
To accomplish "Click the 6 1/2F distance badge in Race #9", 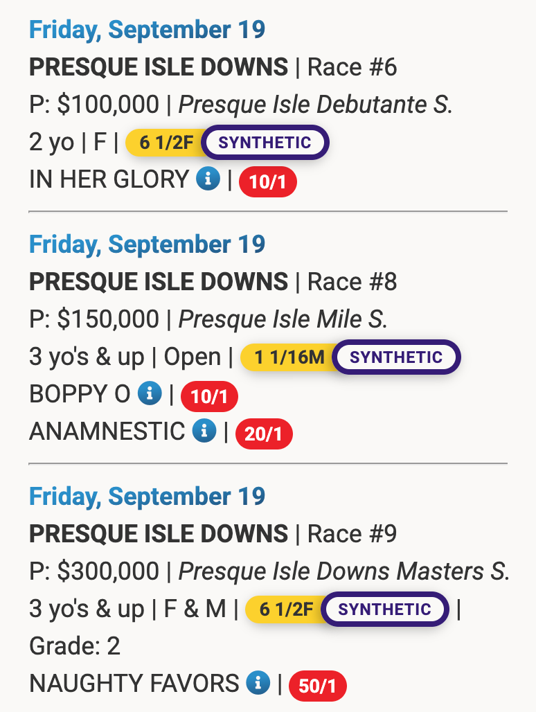I will pyautogui.click(x=286, y=609).
